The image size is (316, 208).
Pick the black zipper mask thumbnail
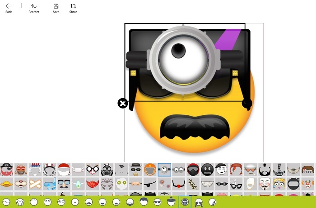point(207,170)
